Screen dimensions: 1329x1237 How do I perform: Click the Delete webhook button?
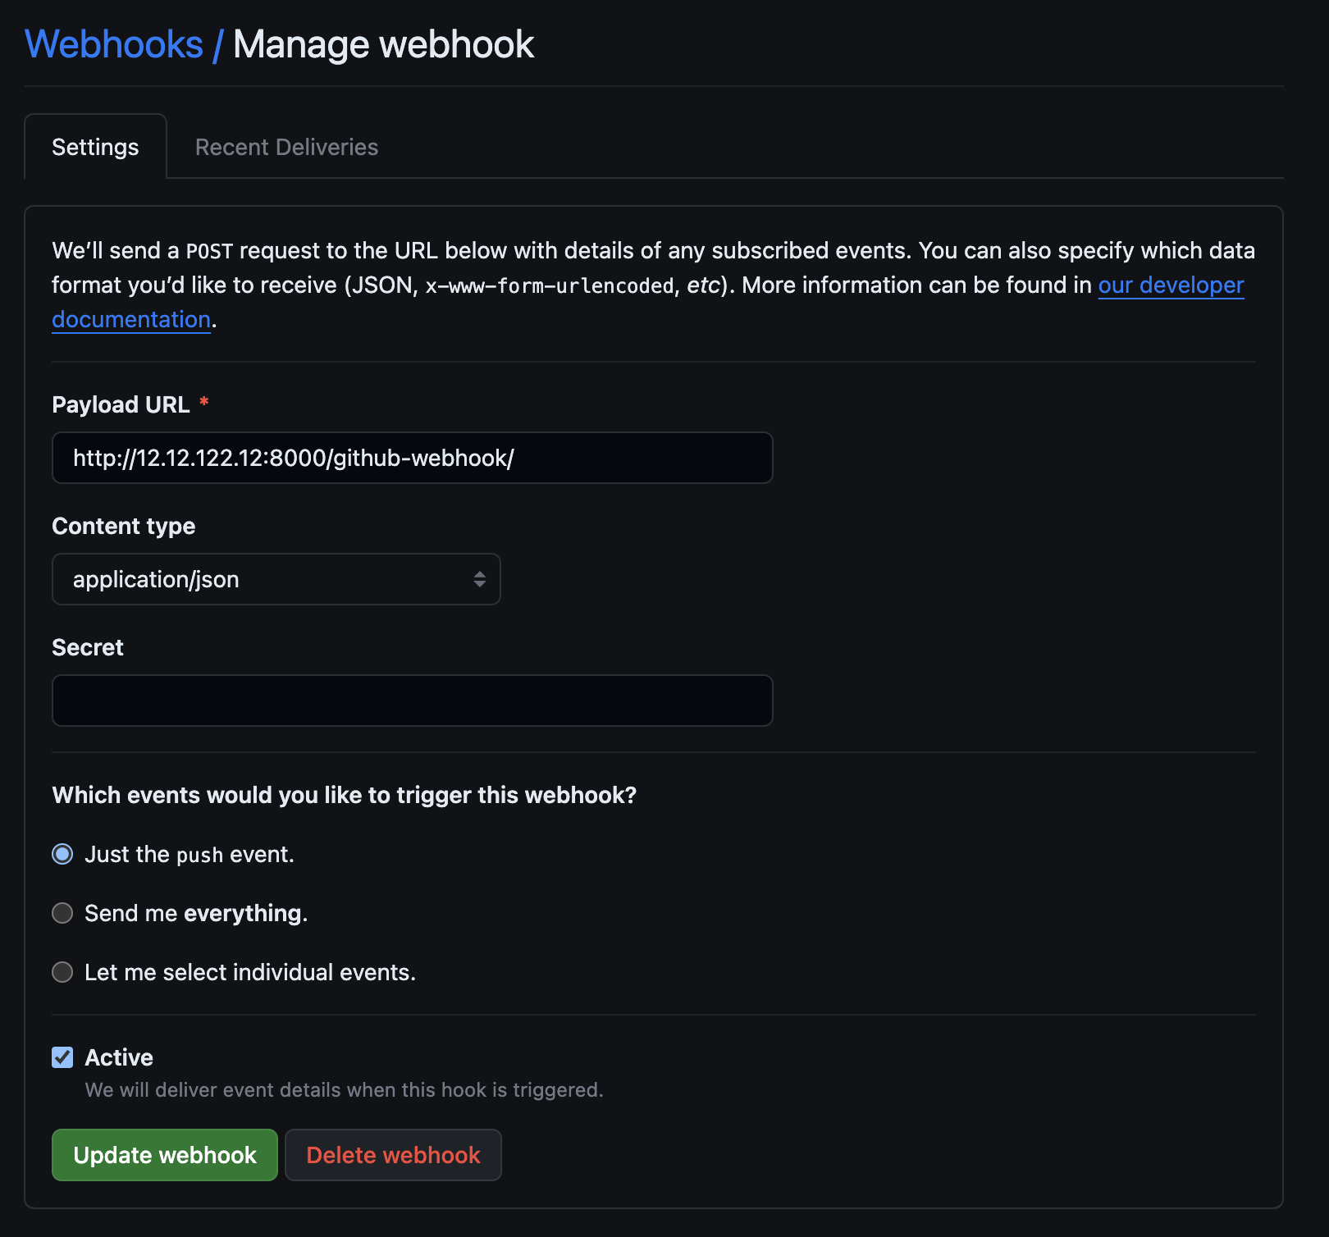tap(393, 1155)
